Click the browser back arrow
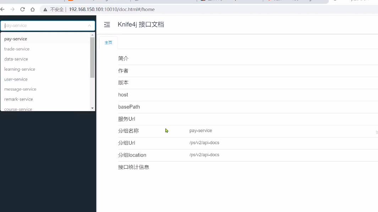 coord(2,9)
